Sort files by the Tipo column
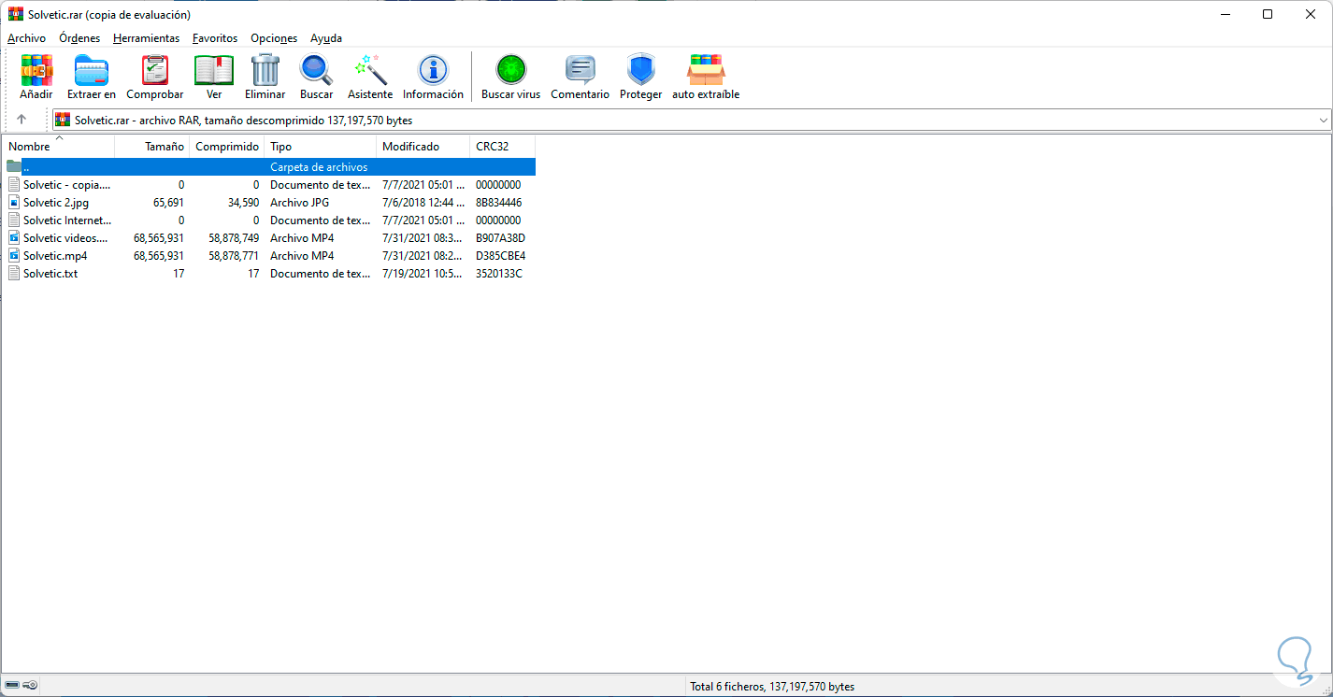1333x697 pixels. point(321,147)
